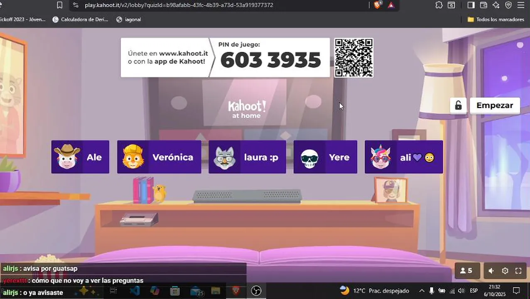Mute the lobby sound via speaker icon
530x299 pixels.
point(491,271)
